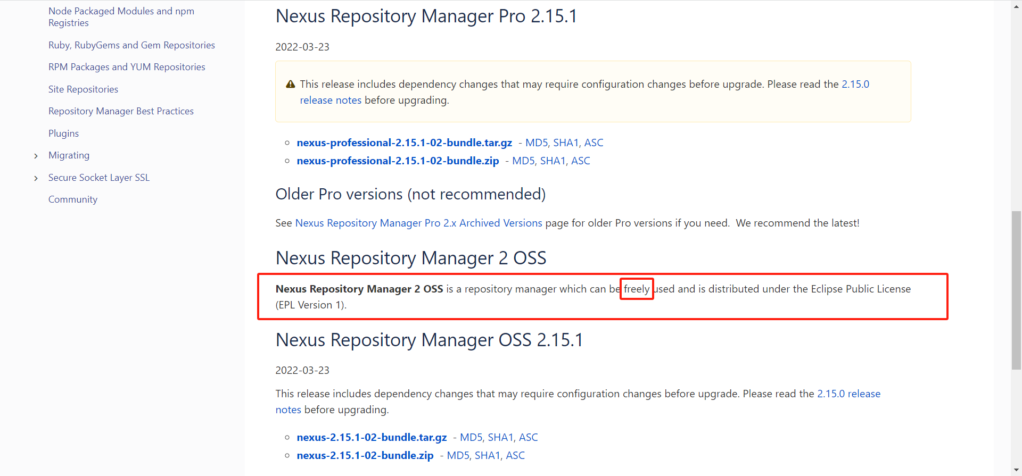1022x476 pixels.
Task: Click the scrollbar down arrow
Action: [x=1016, y=471]
